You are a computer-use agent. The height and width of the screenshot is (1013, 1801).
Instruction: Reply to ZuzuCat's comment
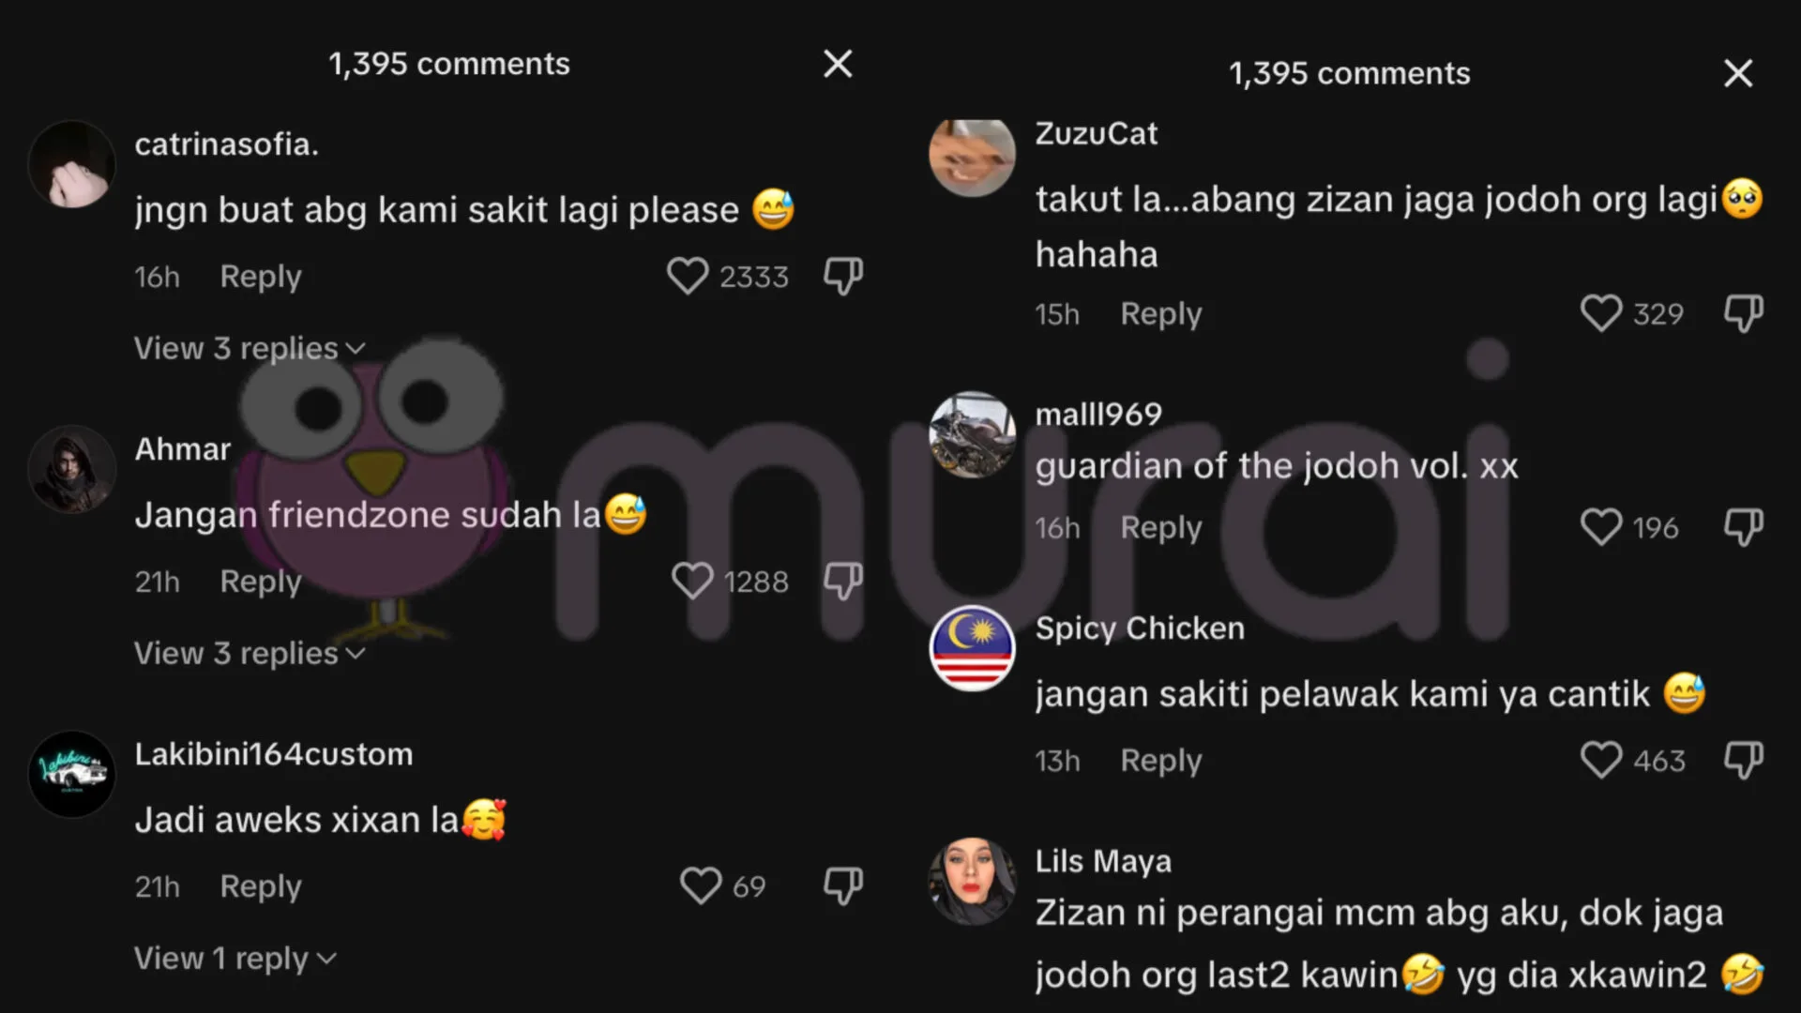tap(1161, 313)
